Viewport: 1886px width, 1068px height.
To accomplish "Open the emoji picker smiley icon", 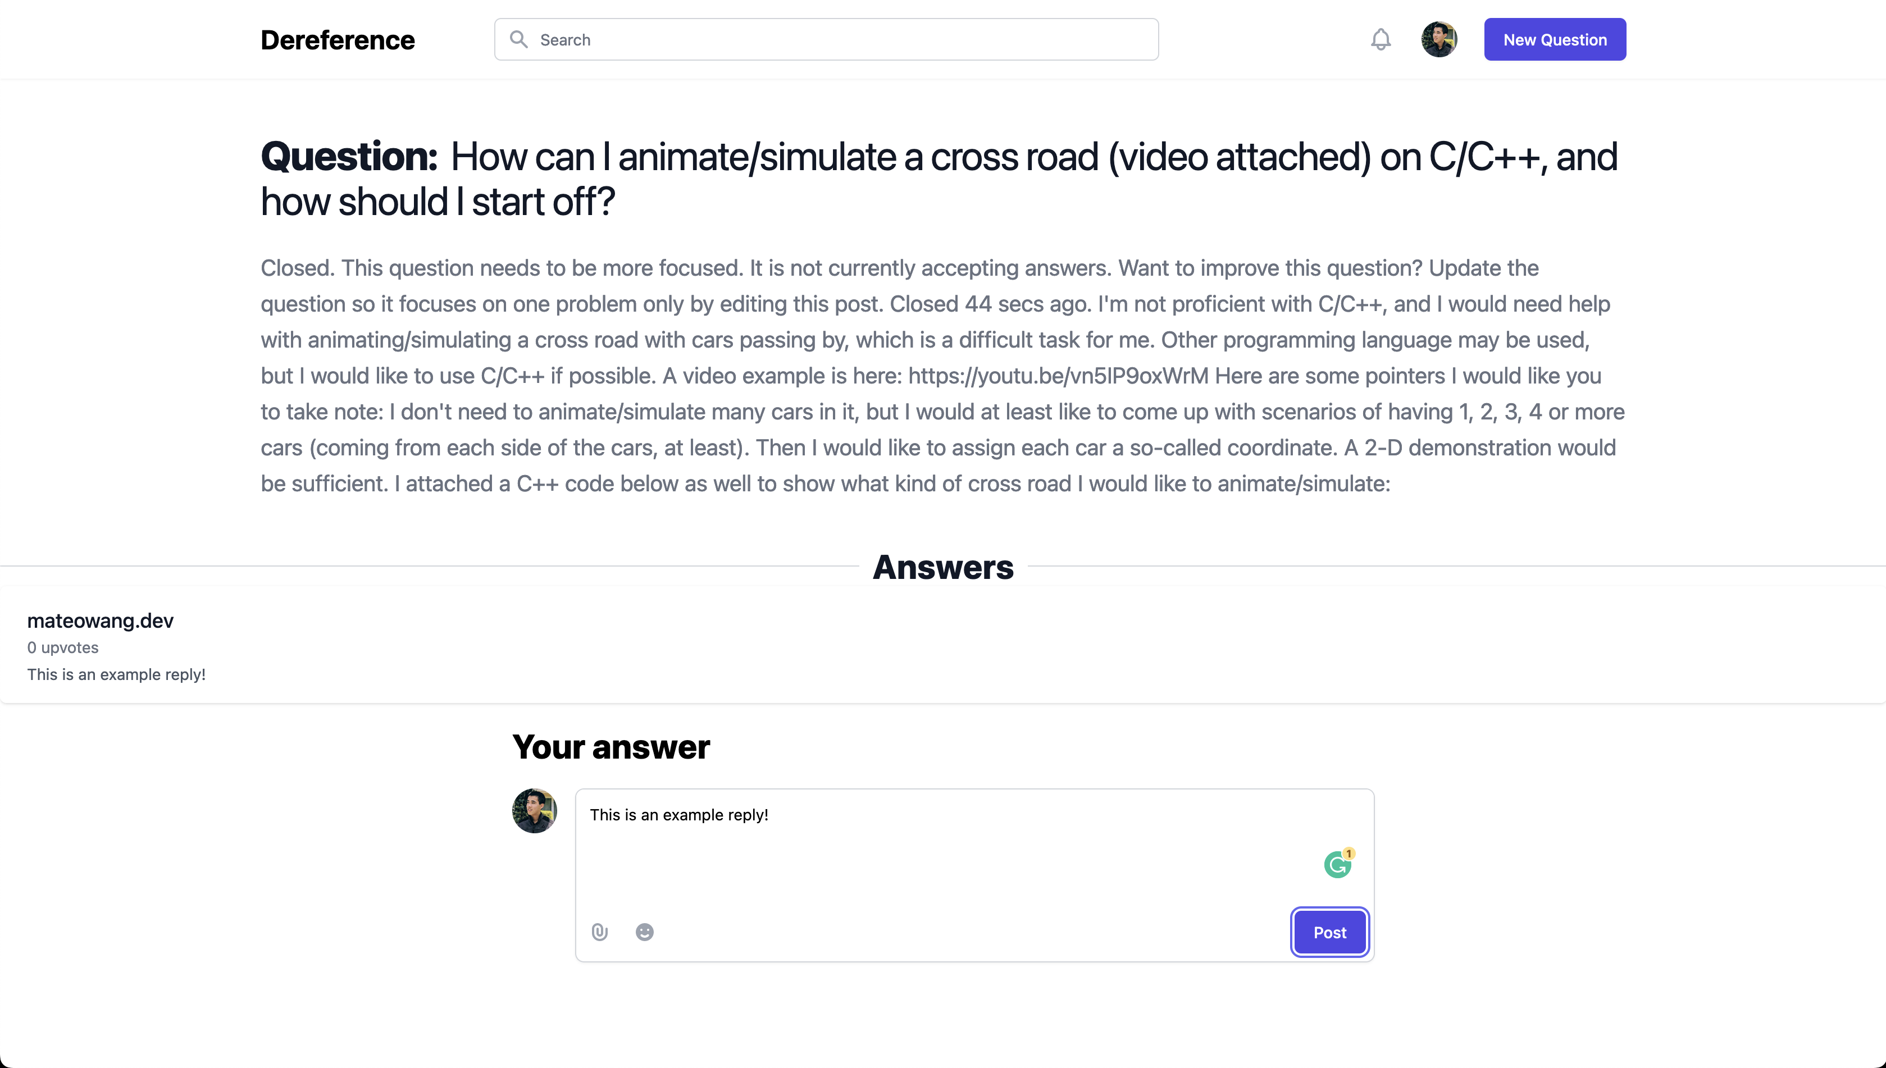I will 644,932.
